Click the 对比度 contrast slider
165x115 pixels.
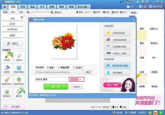tap(13, 26)
